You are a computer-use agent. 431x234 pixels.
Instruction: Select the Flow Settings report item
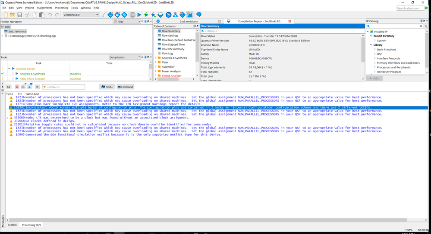point(170,36)
